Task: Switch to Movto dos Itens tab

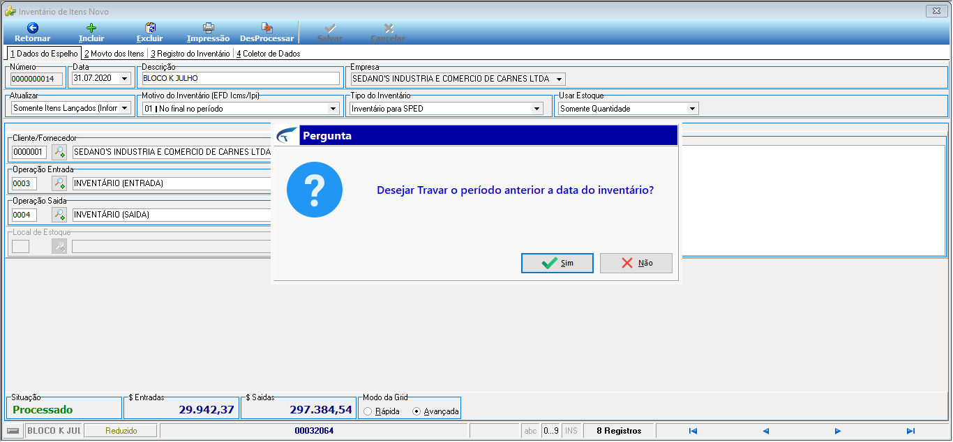Action: coord(114,53)
